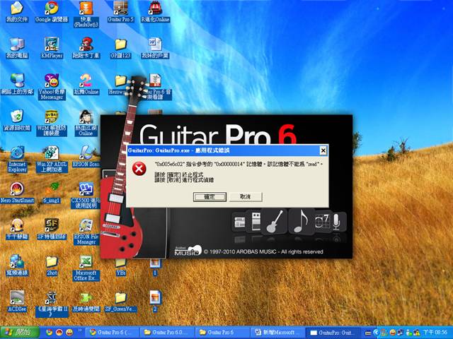This screenshot has height=339, width=453.
Task: Open the Word document icon on desktop
Action: [x=155, y=49]
